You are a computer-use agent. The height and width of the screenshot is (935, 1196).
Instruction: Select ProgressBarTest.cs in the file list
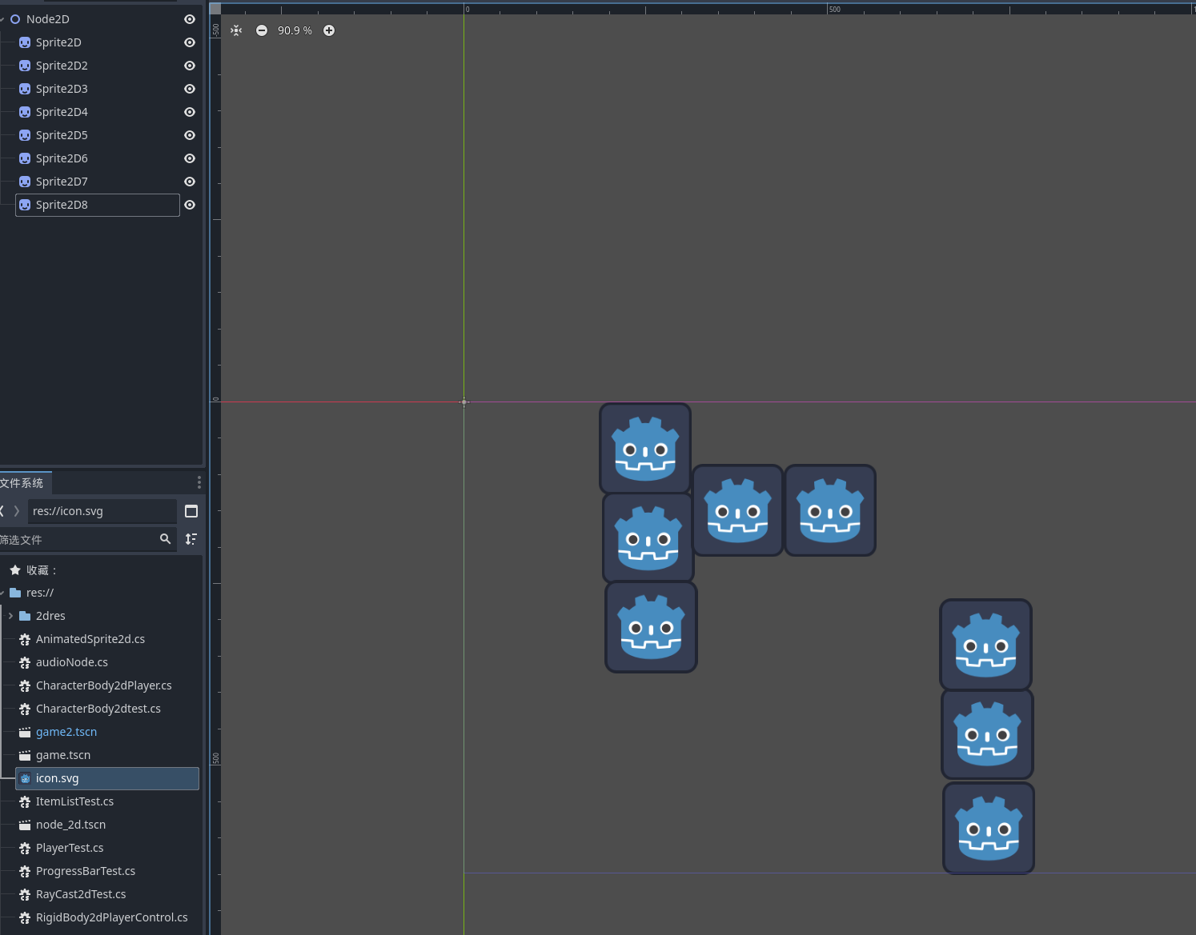pyautogui.click(x=86, y=871)
